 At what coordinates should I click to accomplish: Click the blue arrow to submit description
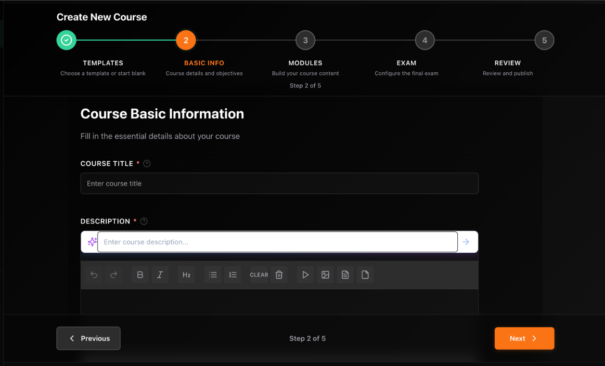pos(466,241)
